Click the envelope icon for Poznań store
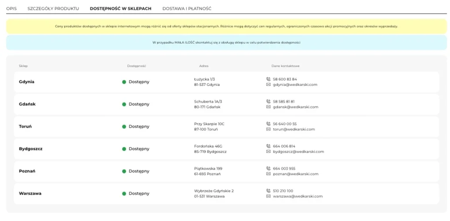Screen dimensions: 450x221 tap(269, 174)
